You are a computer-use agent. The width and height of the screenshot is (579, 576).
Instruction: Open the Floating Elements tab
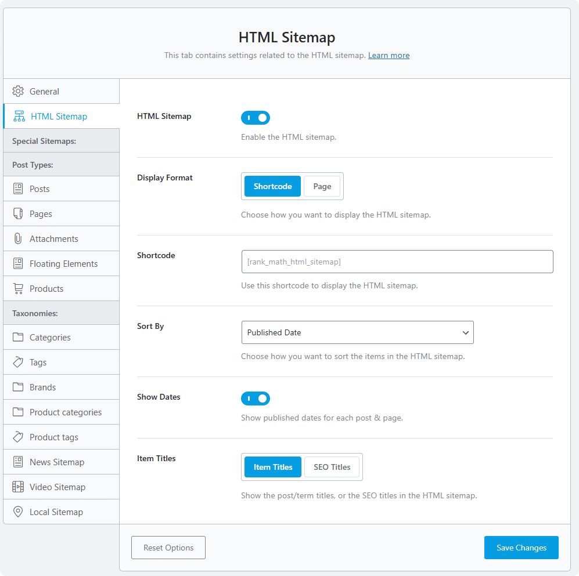tap(62, 263)
